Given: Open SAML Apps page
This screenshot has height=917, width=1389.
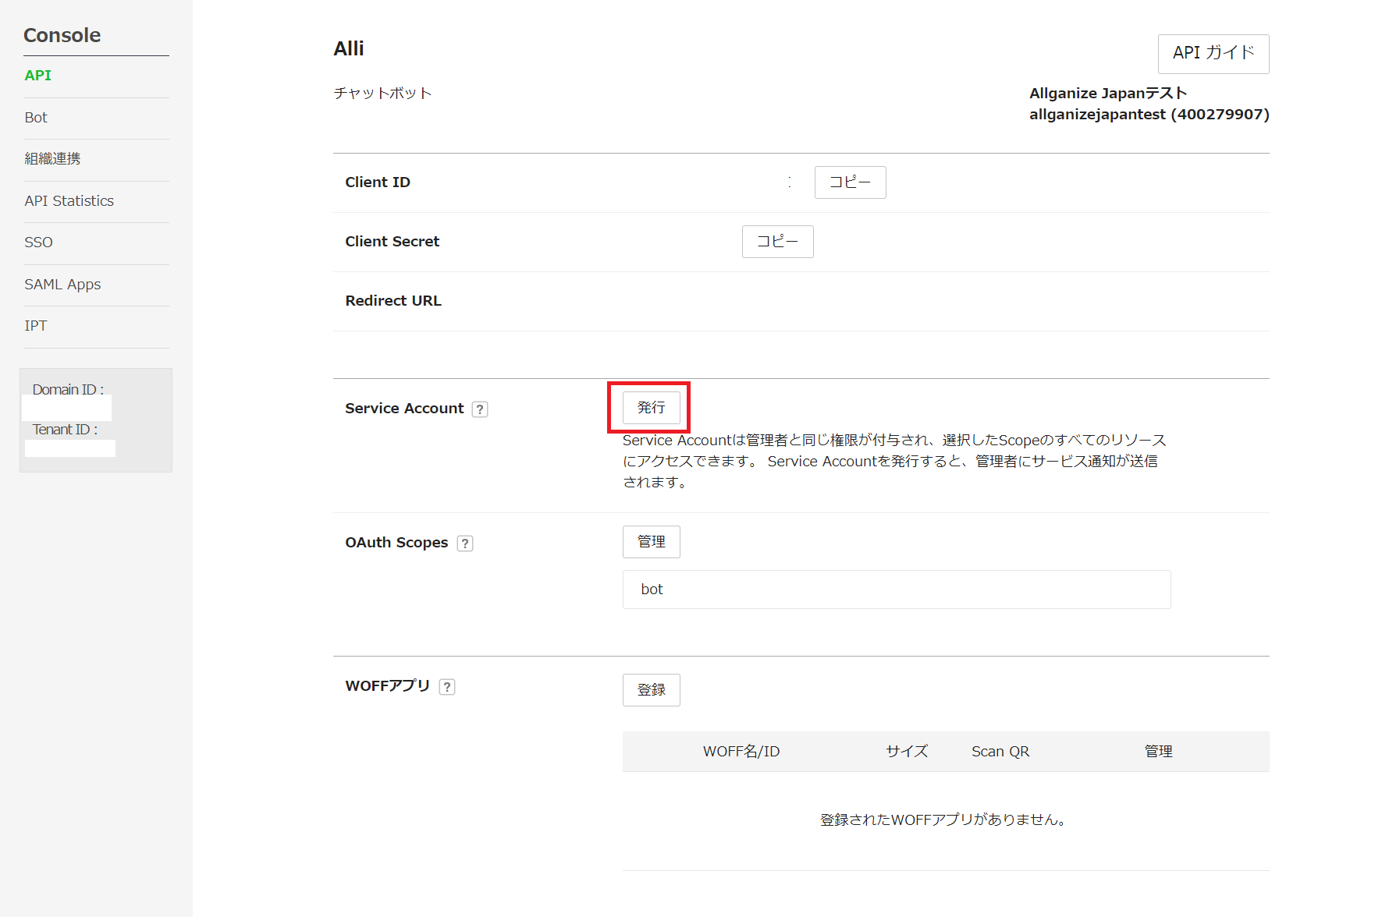Looking at the screenshot, I should coord(62,285).
